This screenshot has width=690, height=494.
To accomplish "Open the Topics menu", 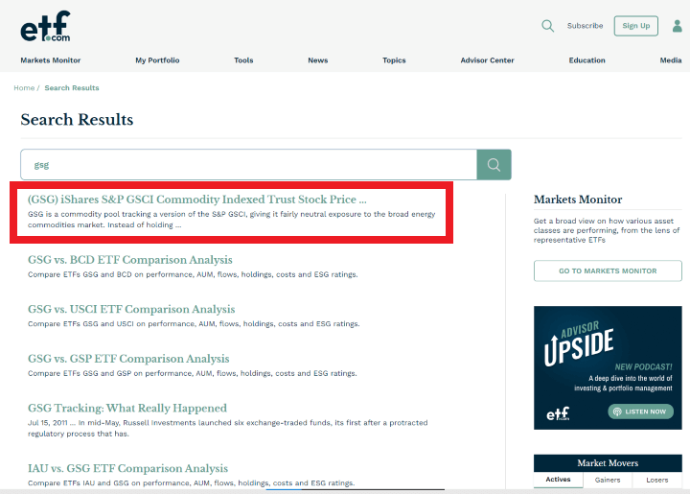I will [394, 60].
